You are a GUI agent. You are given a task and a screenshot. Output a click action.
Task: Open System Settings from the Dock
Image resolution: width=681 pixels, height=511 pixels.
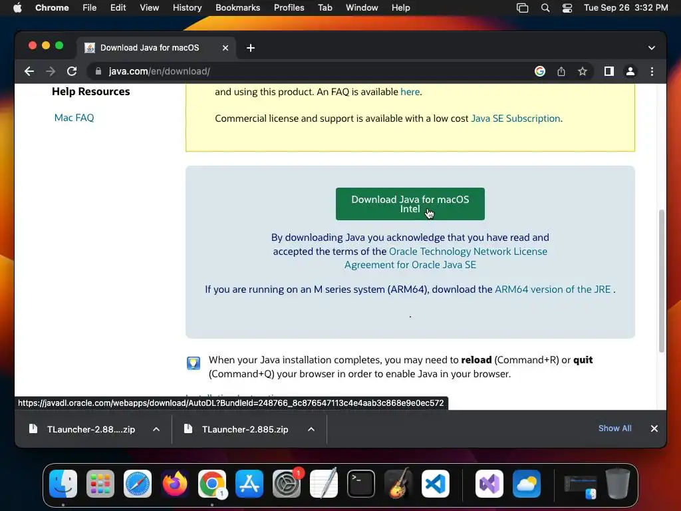(x=287, y=484)
